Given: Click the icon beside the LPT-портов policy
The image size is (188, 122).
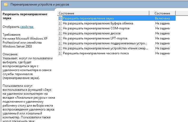Looking at the screenshot, I should point(60,38).
